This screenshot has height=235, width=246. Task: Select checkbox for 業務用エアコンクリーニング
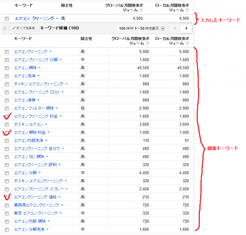pyautogui.click(x=7, y=206)
